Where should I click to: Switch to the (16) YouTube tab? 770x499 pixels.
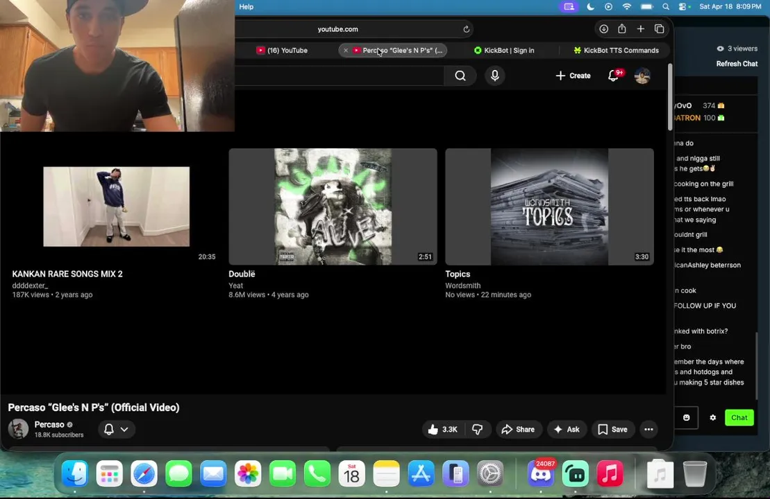pos(282,50)
